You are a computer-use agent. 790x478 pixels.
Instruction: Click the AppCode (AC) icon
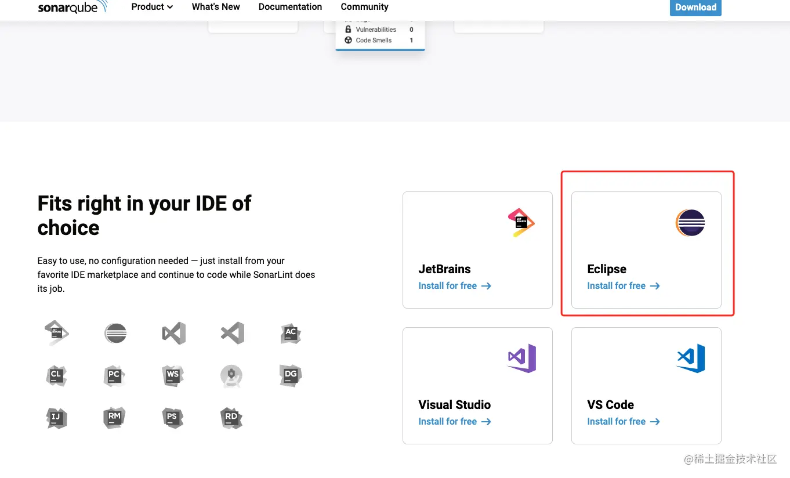click(291, 333)
